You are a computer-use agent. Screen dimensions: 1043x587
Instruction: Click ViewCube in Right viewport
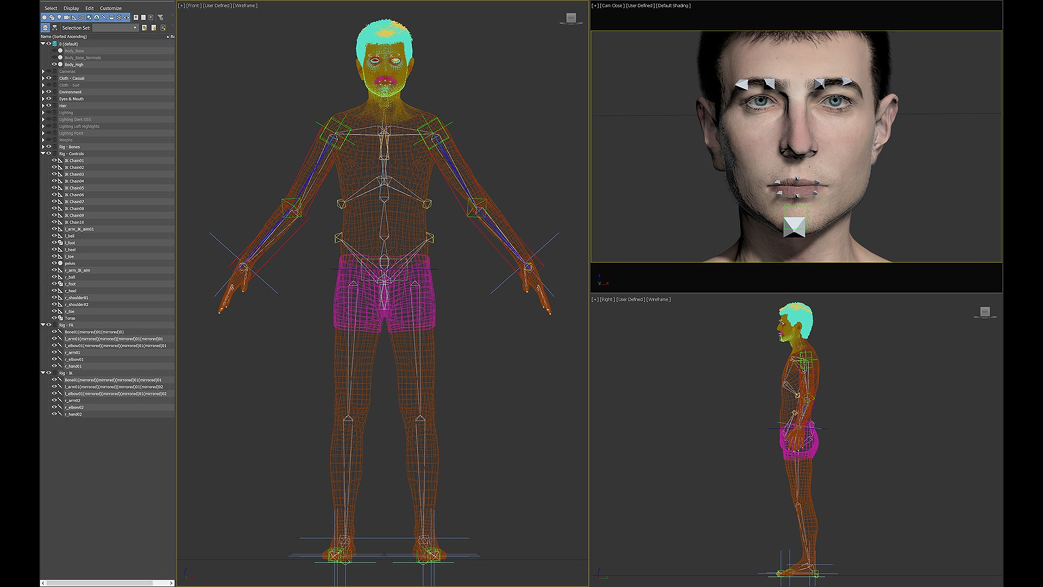(985, 312)
